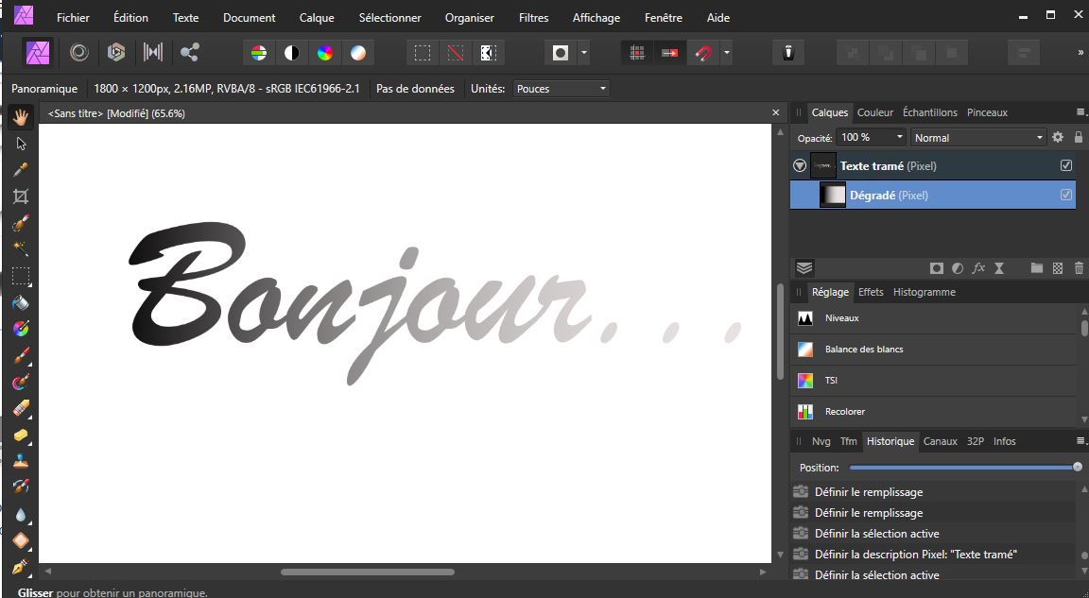Select the Erase Brush tool
Viewport: 1089px width, 598px height.
21,408
